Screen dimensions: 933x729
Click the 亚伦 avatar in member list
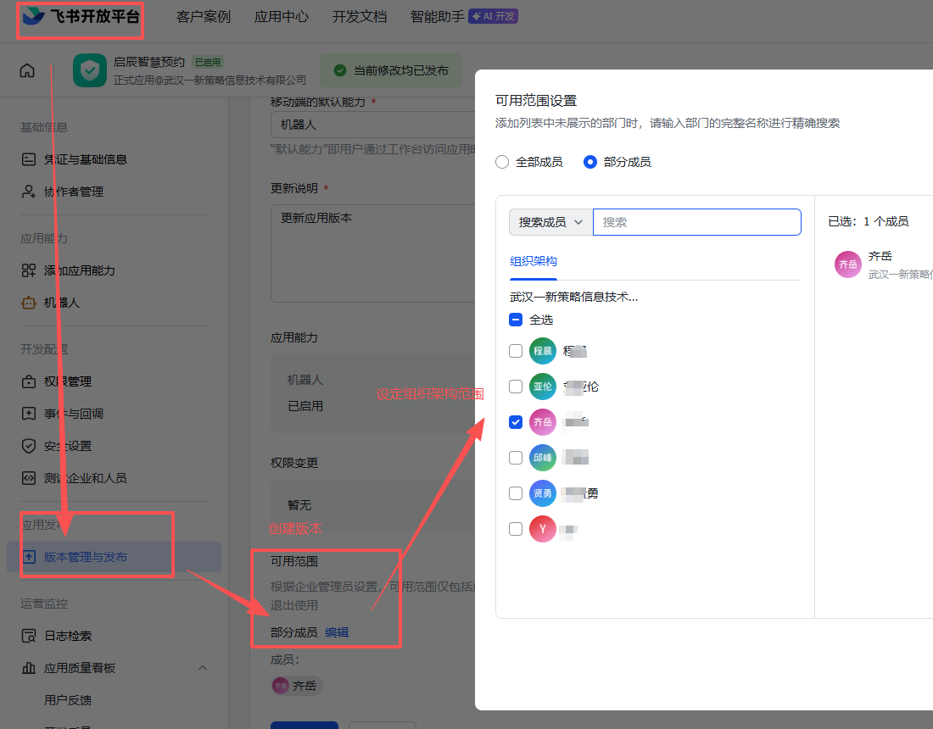pyautogui.click(x=543, y=387)
